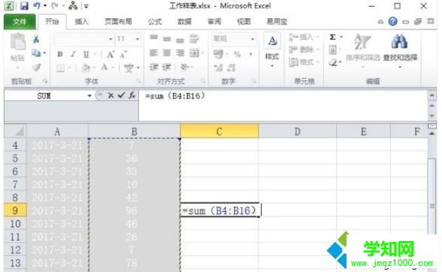Click the AutoSum sigma icon
Viewport: 442px width, 272px height.
pos(332,37)
